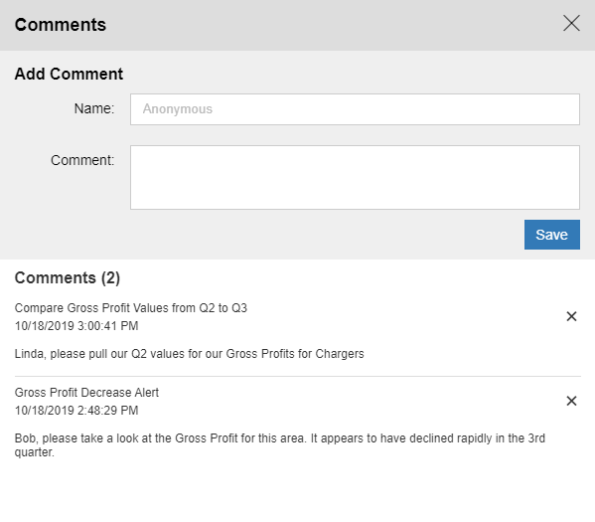595x522 pixels.
Task: Click the comment text addressed to Bob
Action: (280, 445)
